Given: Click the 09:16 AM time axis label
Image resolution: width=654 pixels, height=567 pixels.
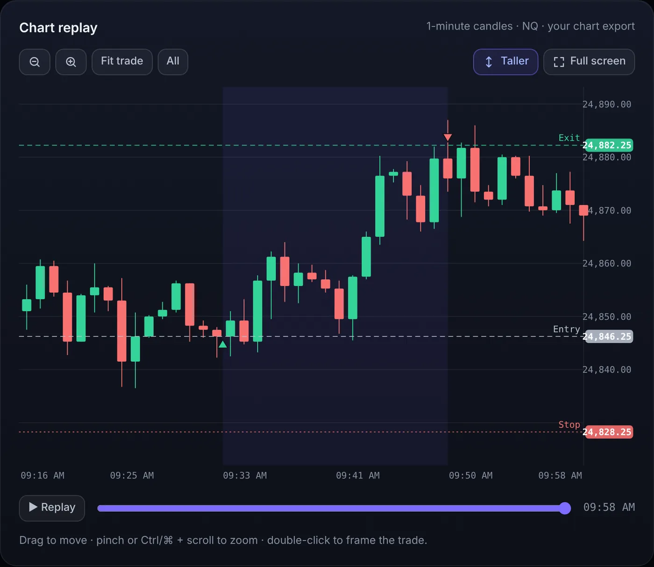Looking at the screenshot, I should pos(43,475).
